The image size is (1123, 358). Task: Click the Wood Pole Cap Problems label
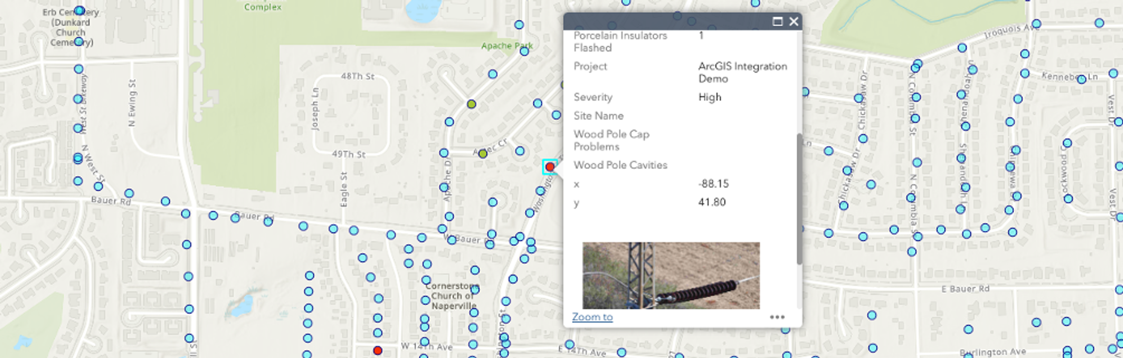pyautogui.click(x=611, y=140)
